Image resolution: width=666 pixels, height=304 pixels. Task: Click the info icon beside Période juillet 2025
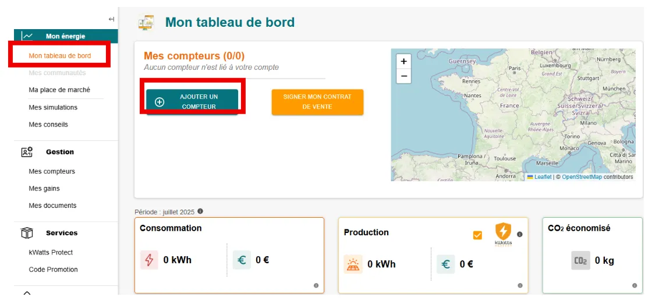[200, 211]
